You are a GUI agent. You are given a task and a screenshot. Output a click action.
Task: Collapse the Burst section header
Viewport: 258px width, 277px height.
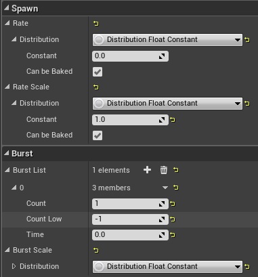coord(7,153)
